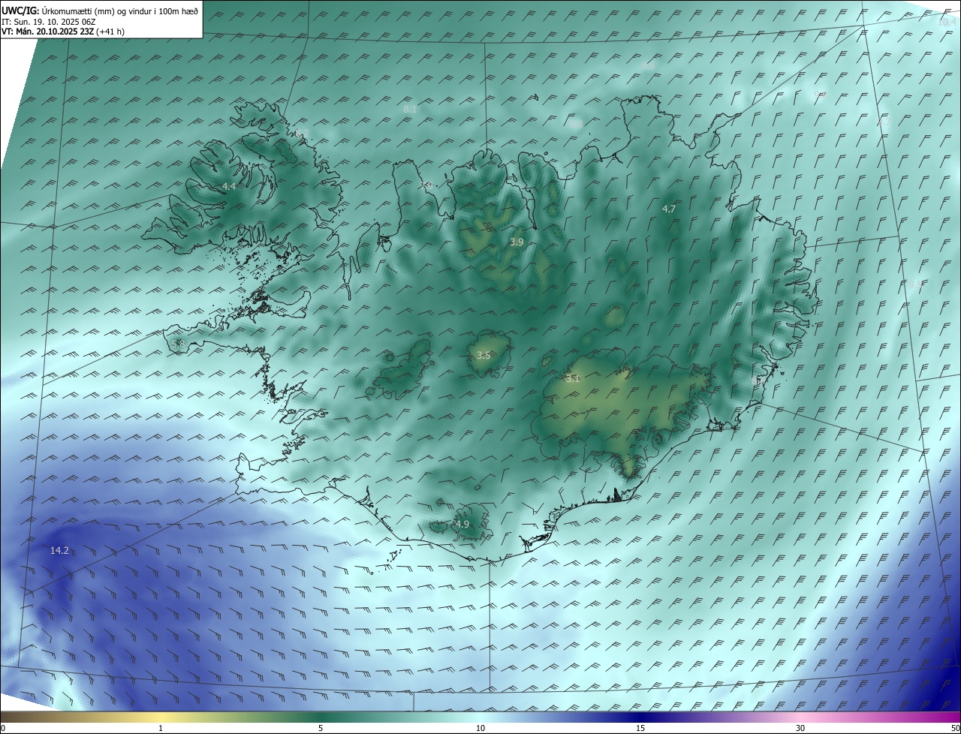This screenshot has width=961, height=734.
Task: Click the 10 tick on the color scale
Action: (x=480, y=728)
